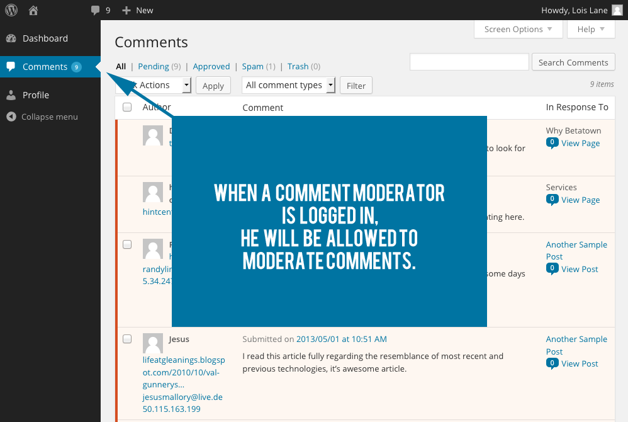Show Approved comments filter
Image resolution: width=628 pixels, height=422 pixels.
click(211, 67)
